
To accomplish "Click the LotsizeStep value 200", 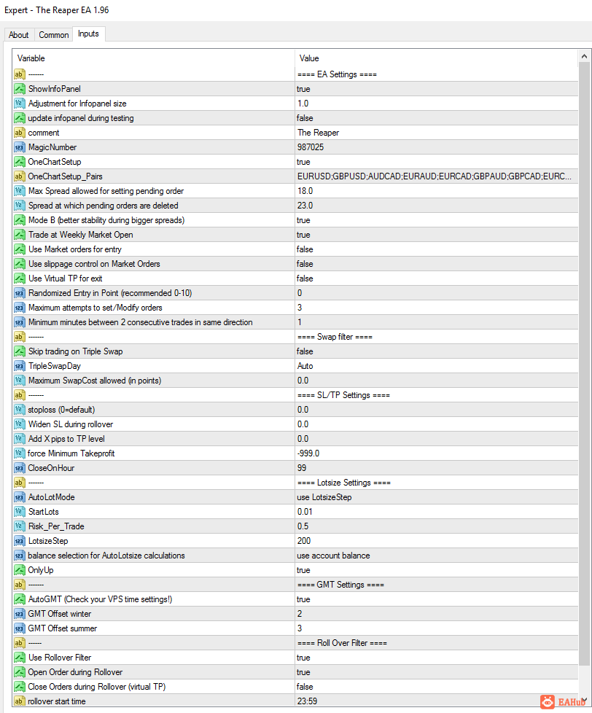I will (x=304, y=541).
